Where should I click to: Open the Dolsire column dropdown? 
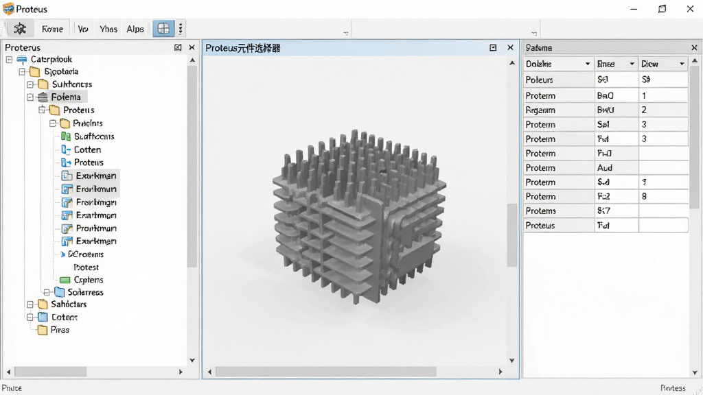pos(588,64)
